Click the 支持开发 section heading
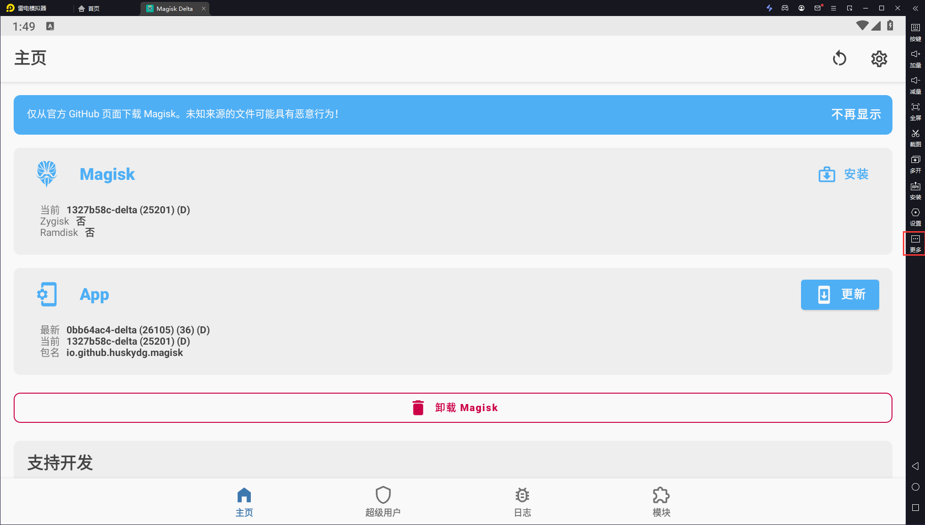The height and width of the screenshot is (525, 925). coord(60,462)
